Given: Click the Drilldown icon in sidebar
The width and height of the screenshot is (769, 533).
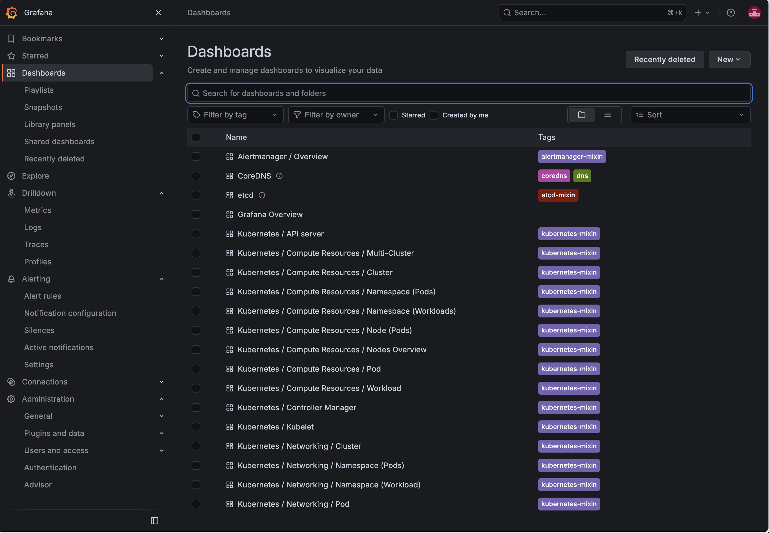Looking at the screenshot, I should 11,193.
